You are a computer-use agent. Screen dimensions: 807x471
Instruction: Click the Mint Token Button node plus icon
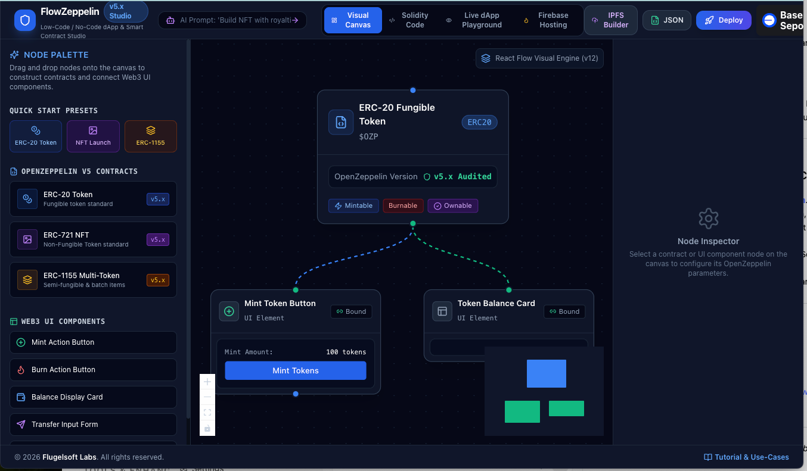pos(229,311)
